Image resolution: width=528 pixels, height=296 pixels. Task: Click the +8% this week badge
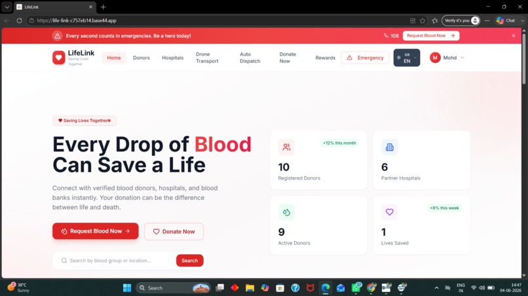[x=444, y=208]
